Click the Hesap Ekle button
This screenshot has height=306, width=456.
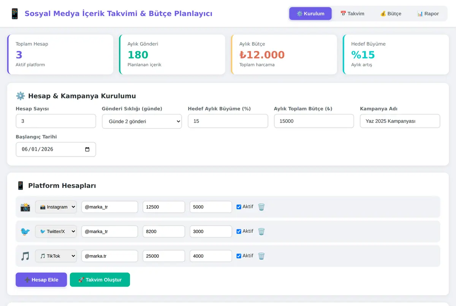pos(41,280)
